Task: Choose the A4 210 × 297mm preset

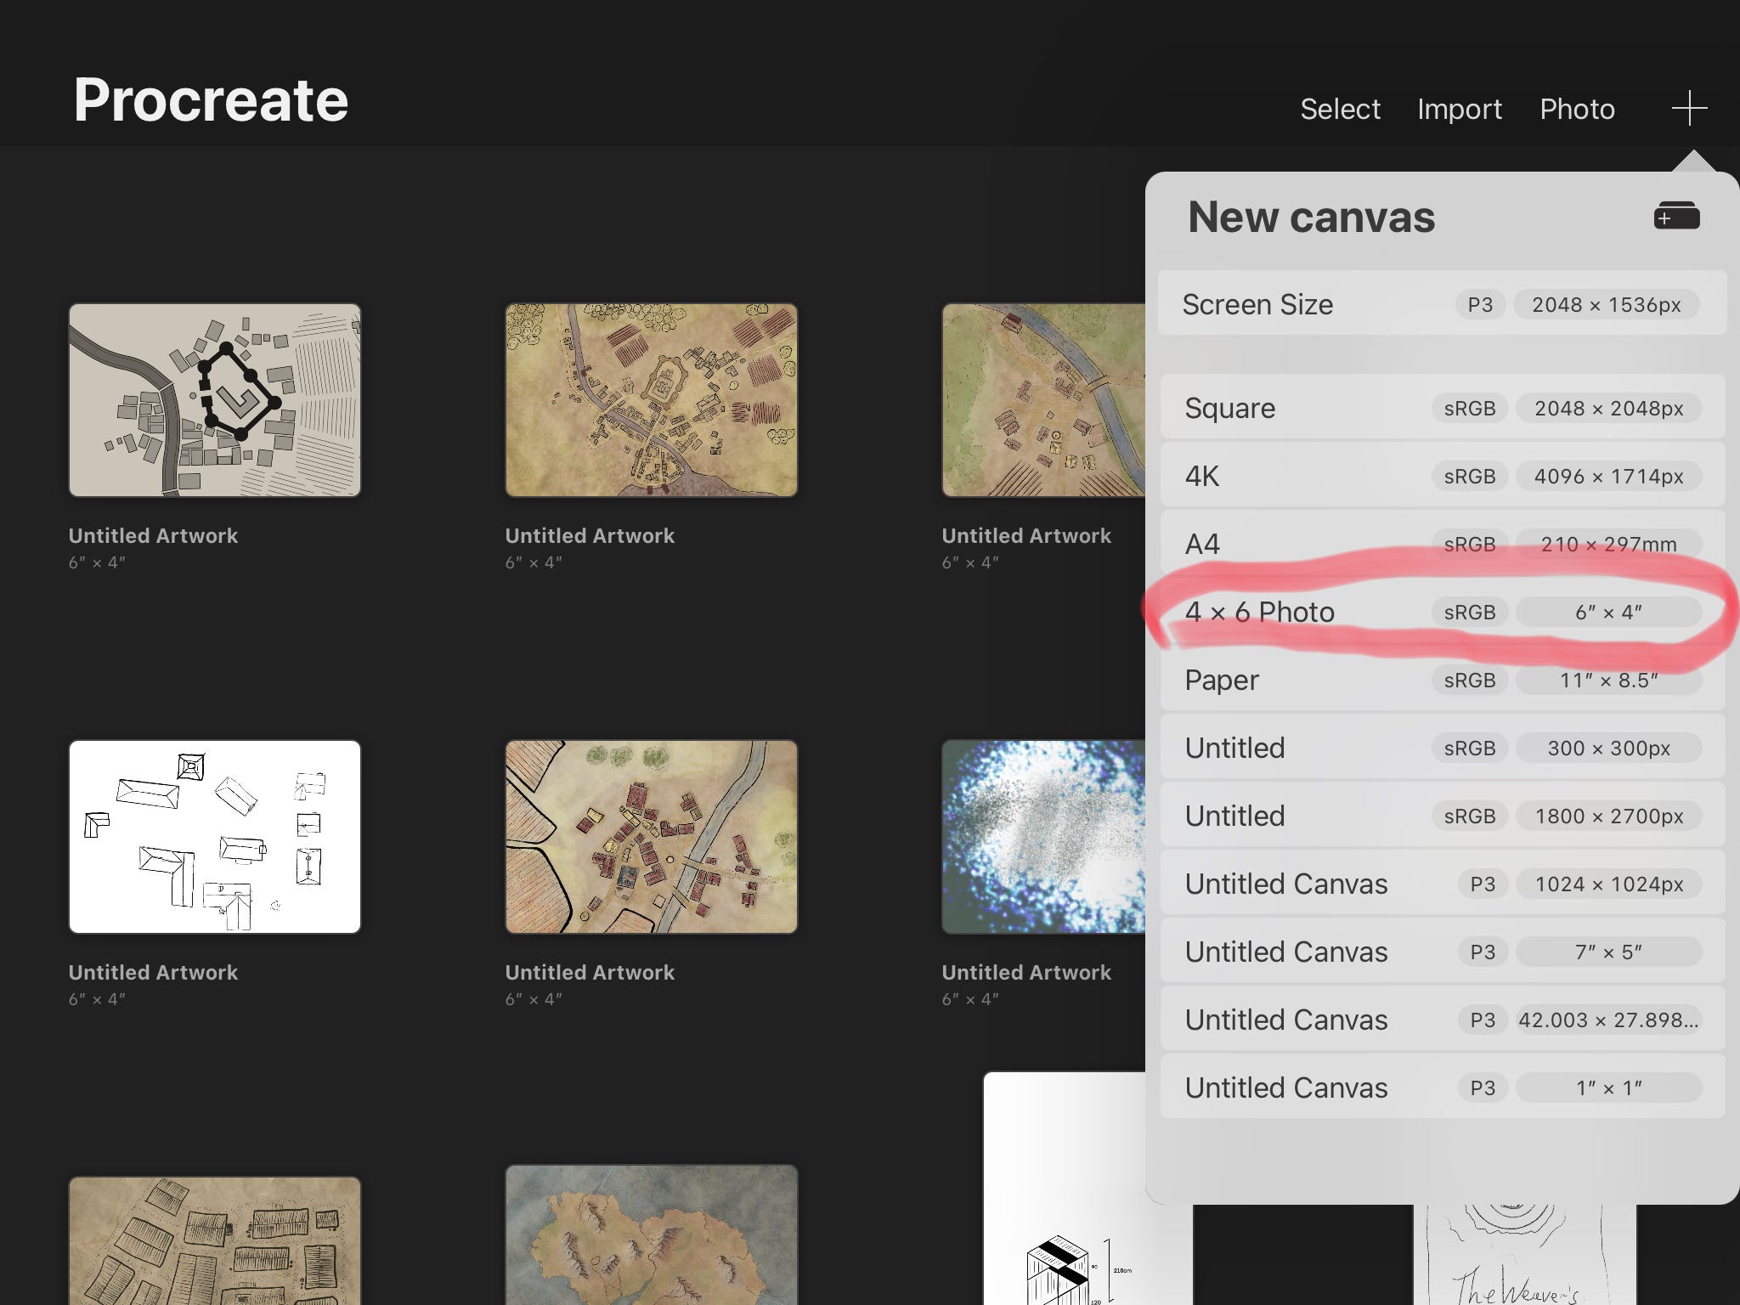Action: tap(1442, 544)
